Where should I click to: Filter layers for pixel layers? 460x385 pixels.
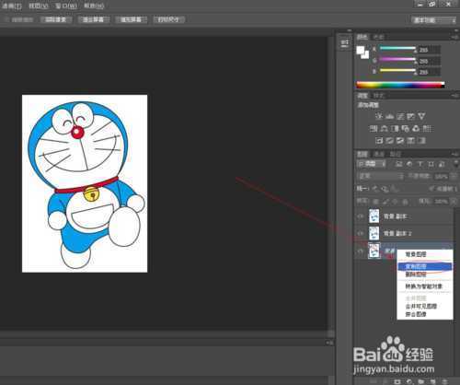pos(399,164)
